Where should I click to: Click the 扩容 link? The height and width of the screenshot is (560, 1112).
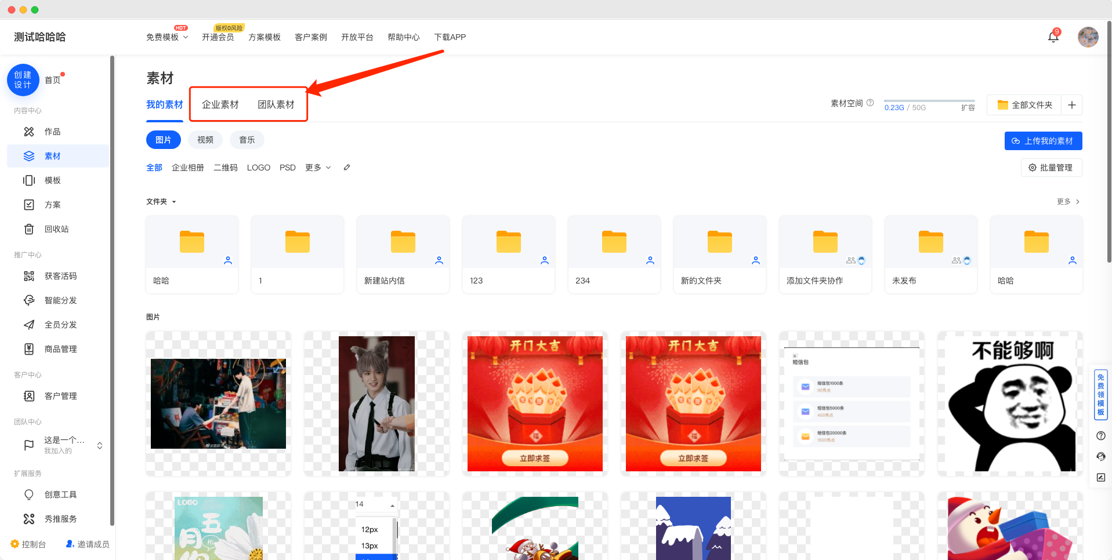coord(968,108)
